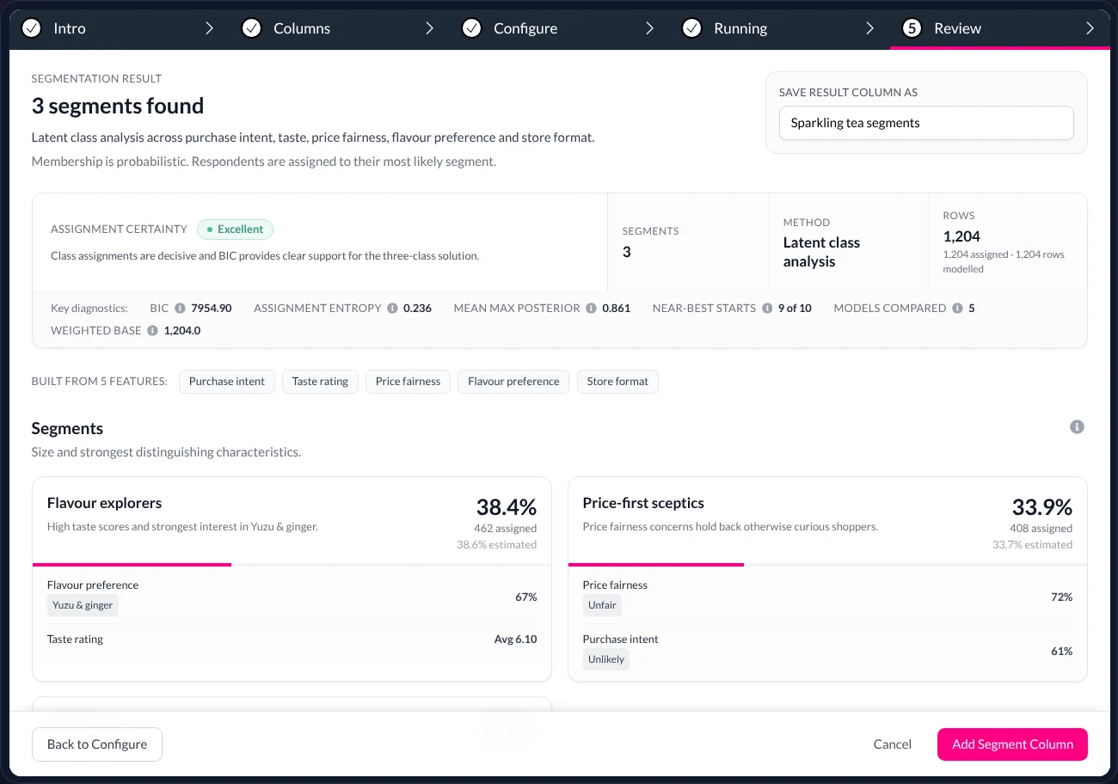
Task: Open the Price-first sceptics segment title
Action: [x=643, y=503]
